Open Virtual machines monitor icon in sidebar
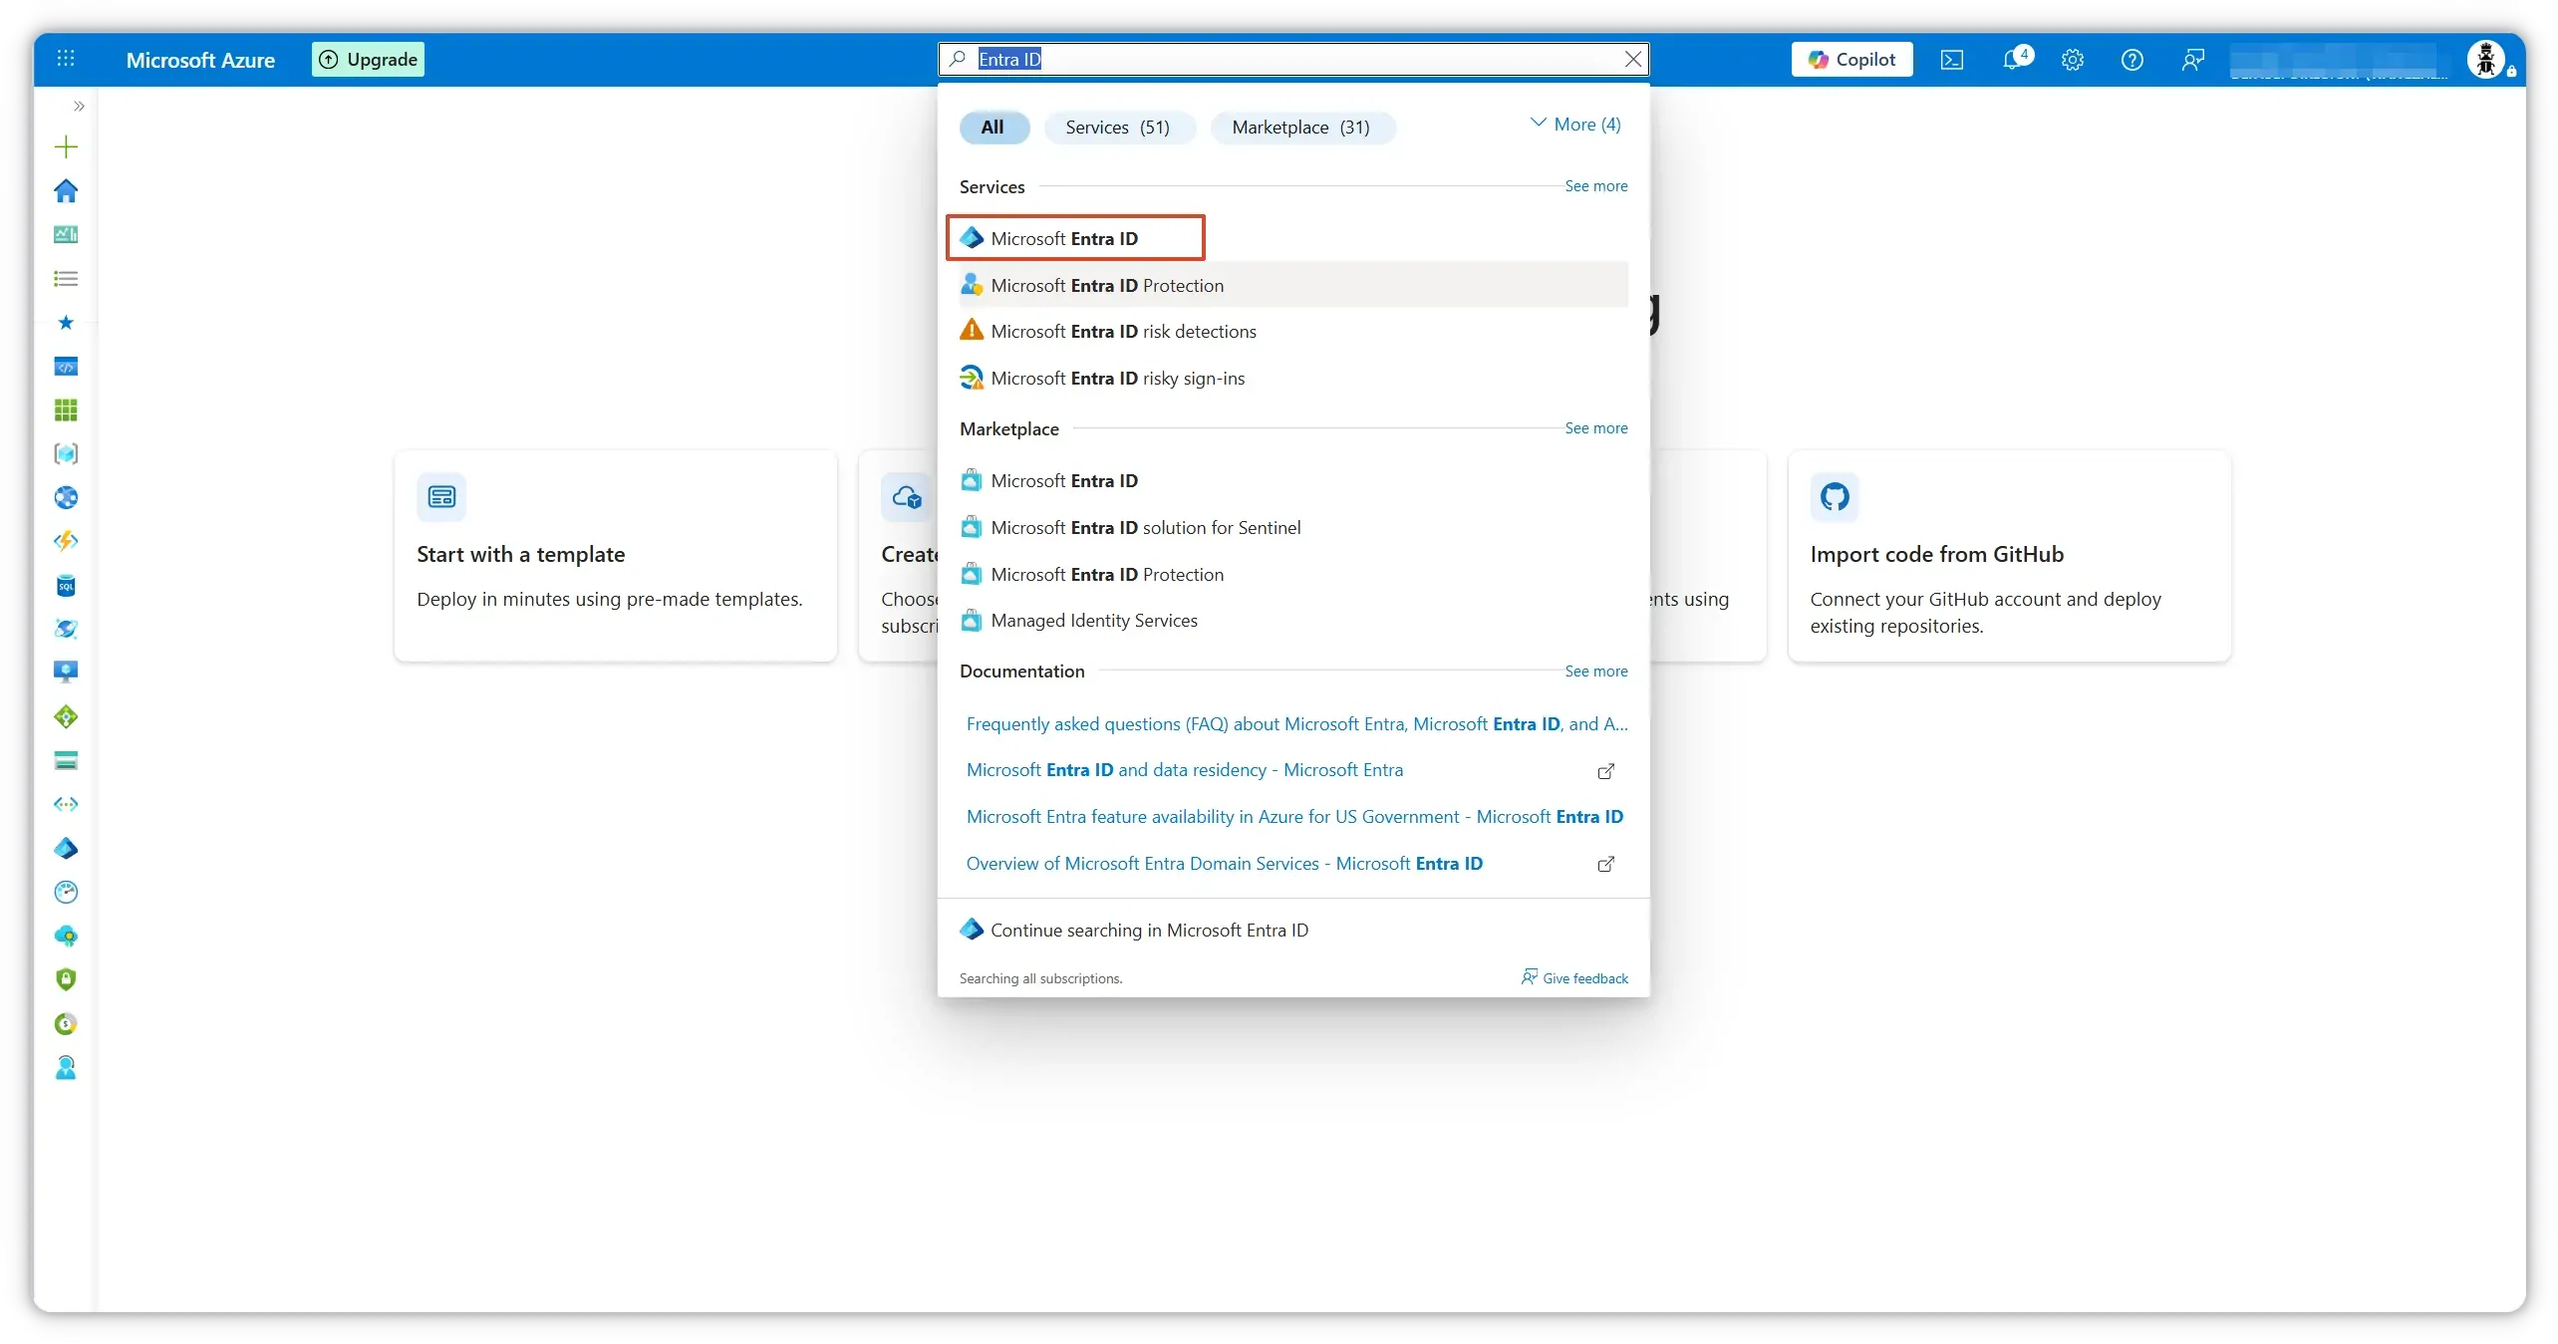 tap(66, 672)
